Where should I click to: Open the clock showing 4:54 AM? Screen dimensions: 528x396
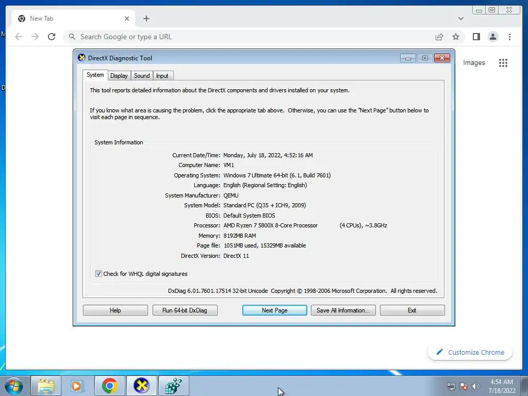502,386
